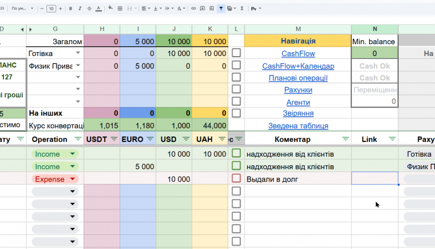This screenshot has height=249, width=435.
Task: Open the Физик Прива account dropdown arrow
Action: (x=78, y=66)
